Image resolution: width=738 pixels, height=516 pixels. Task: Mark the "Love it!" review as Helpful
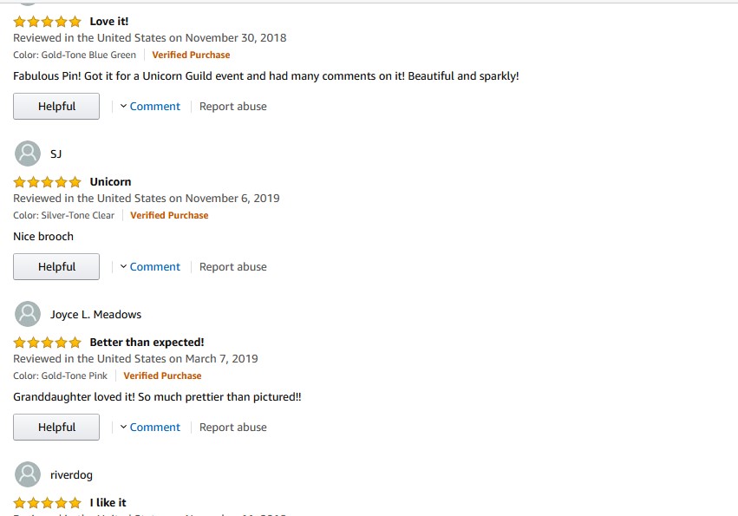point(56,107)
